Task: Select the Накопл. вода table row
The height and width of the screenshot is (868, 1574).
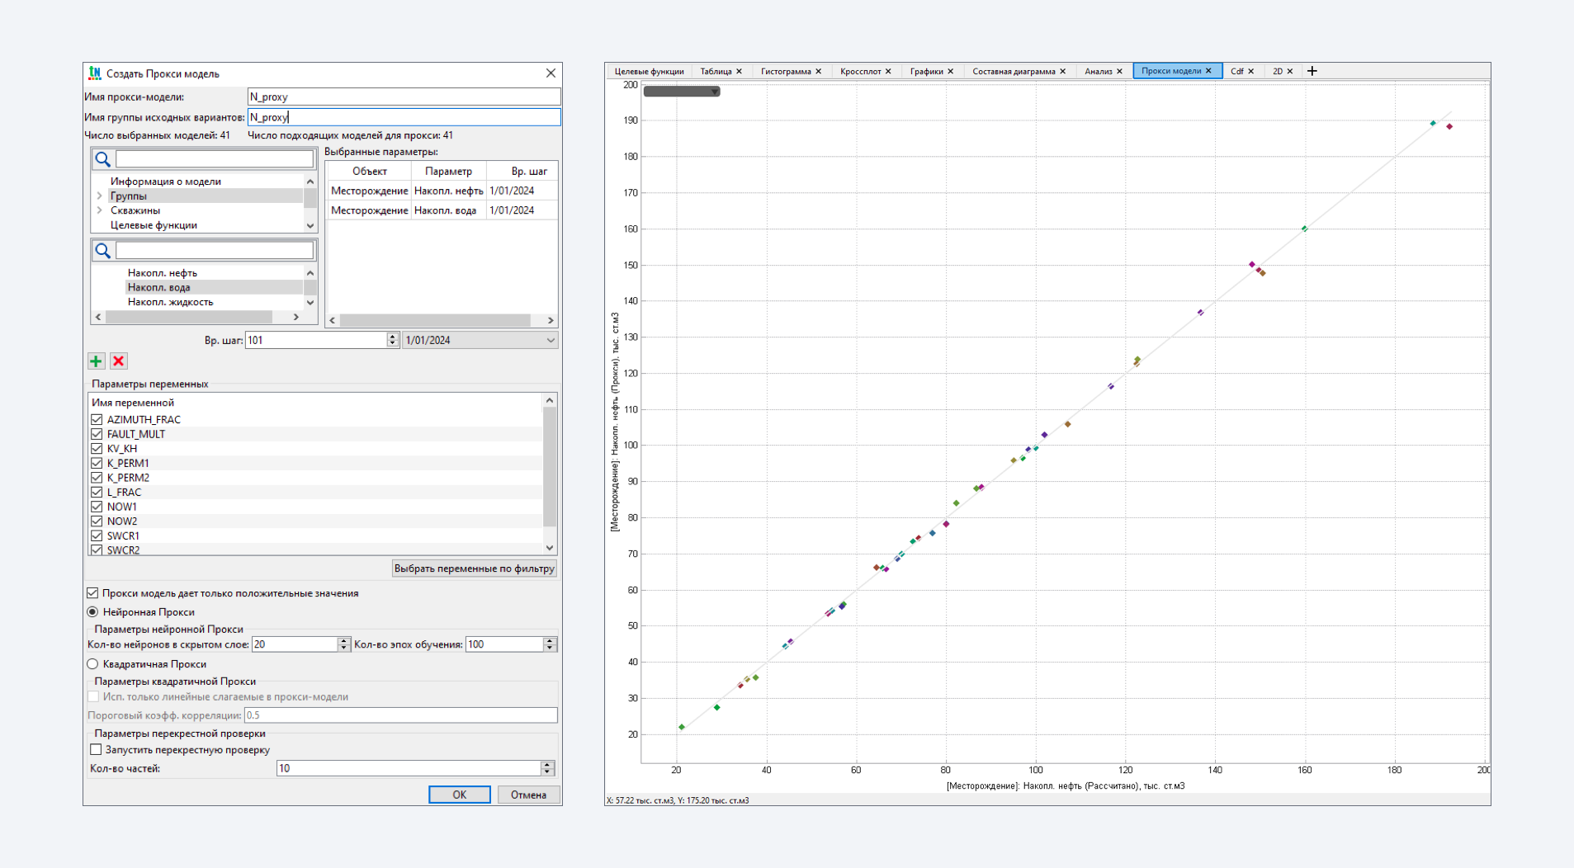Action: pos(442,210)
